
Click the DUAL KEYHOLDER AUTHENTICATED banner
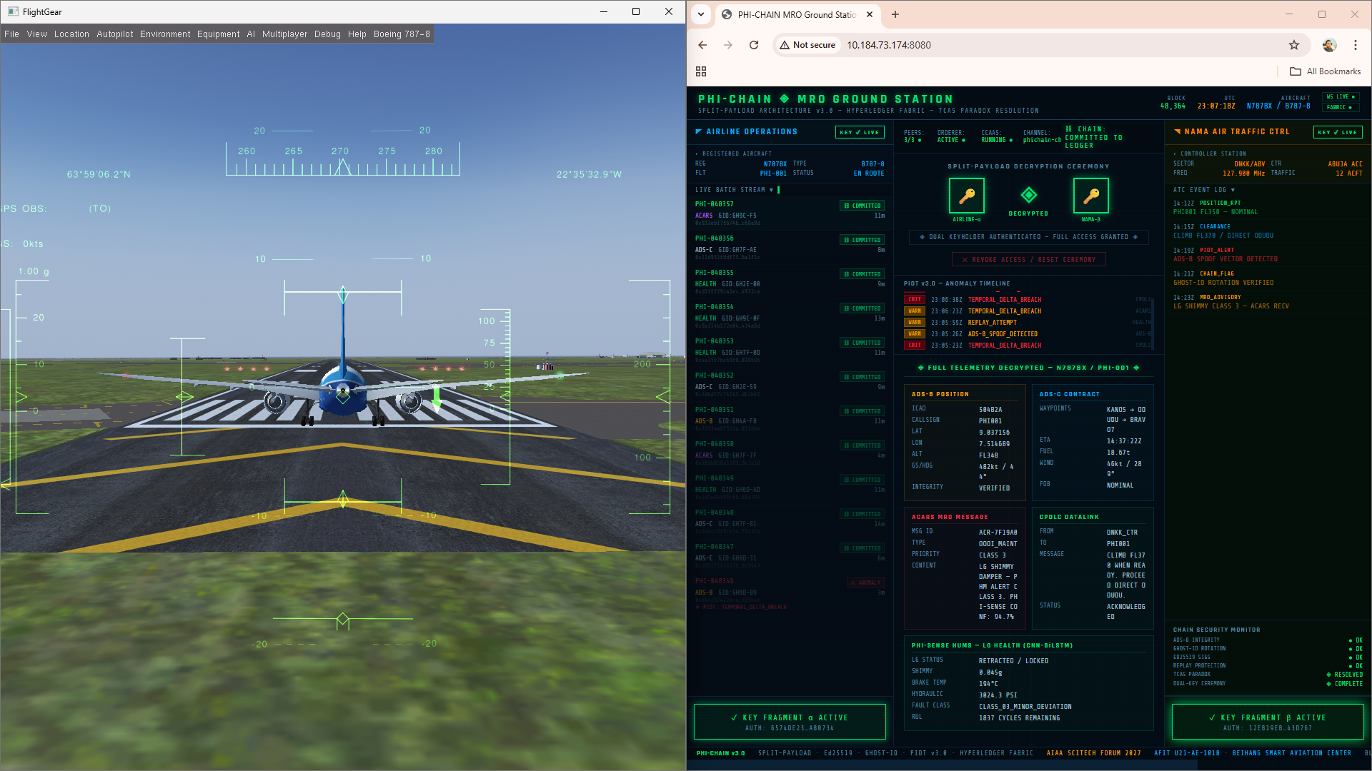(x=1028, y=237)
